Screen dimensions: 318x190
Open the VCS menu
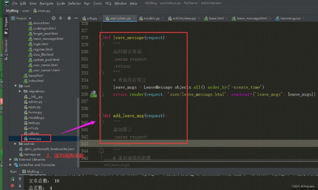pyautogui.click(x=108, y=3)
